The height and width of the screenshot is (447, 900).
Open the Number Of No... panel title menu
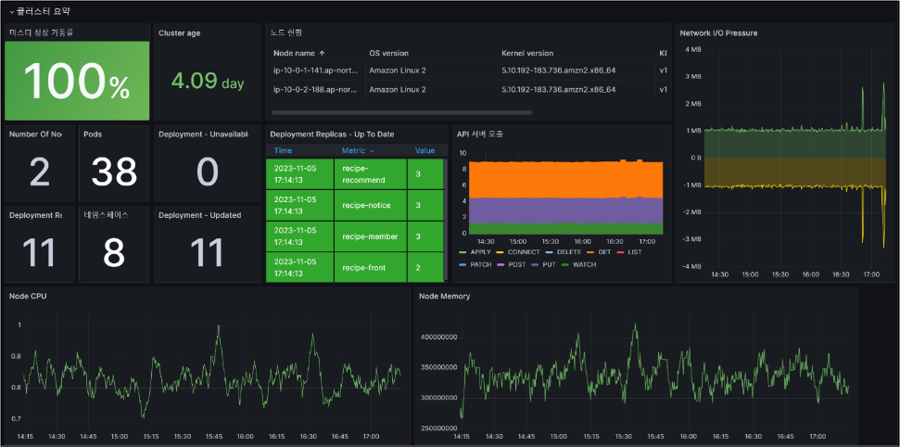tap(35, 134)
